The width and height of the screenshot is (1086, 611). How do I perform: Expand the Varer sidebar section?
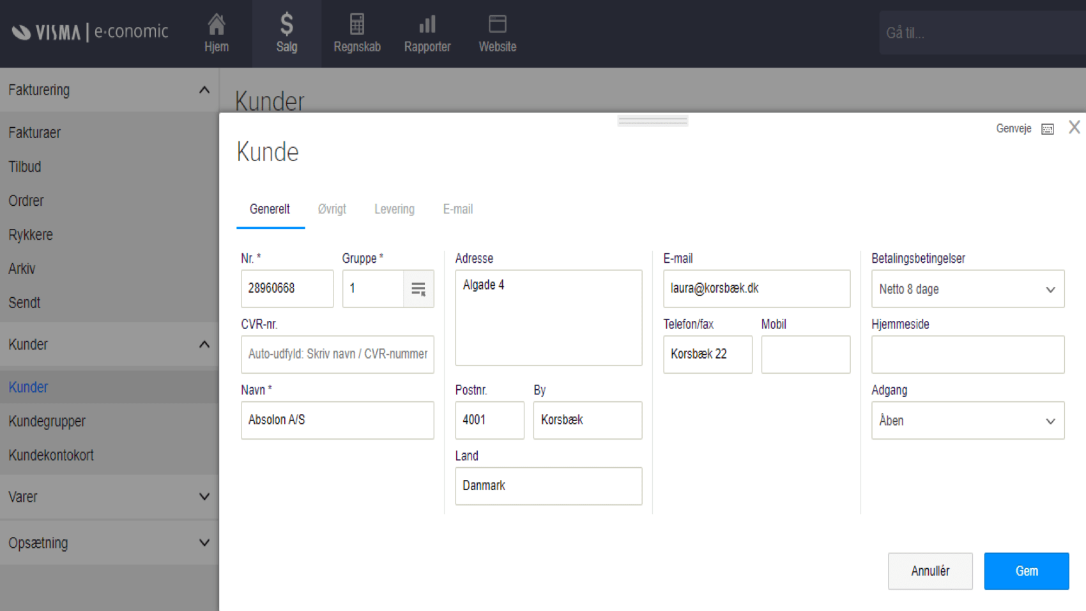click(204, 497)
